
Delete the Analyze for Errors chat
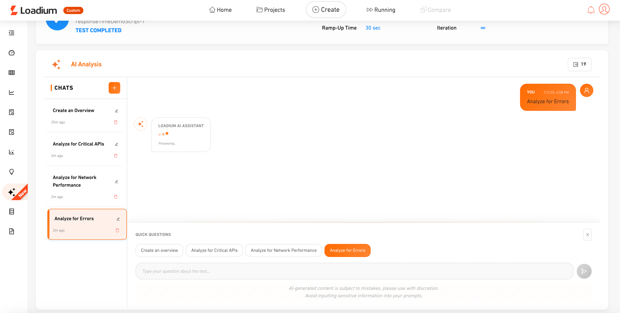(117, 230)
